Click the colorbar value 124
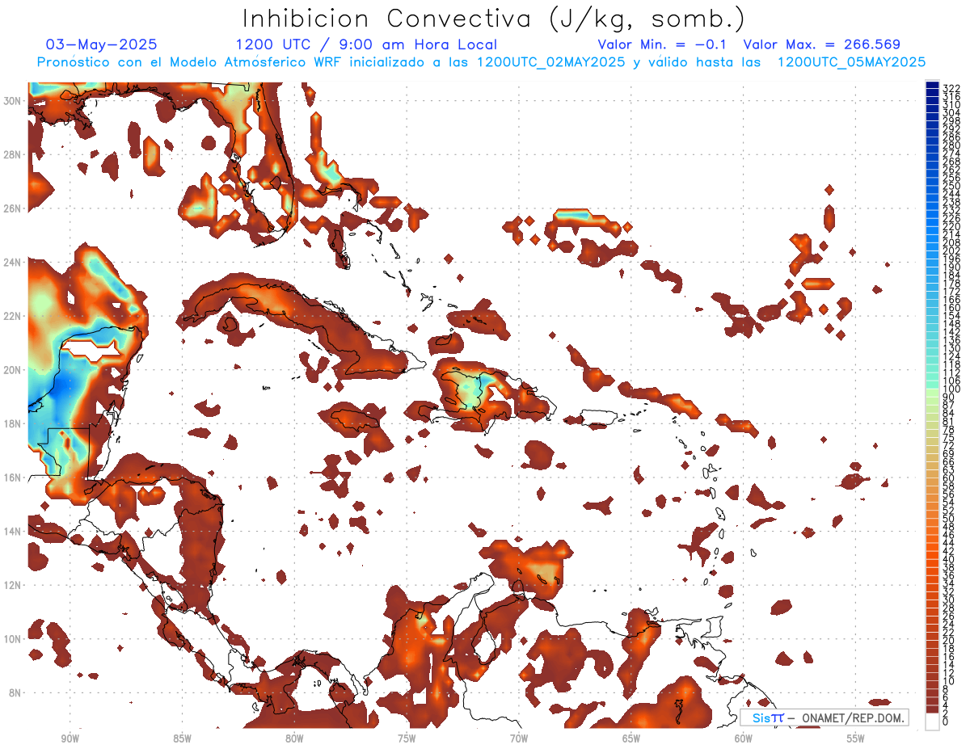Viewport: 970px width, 749px height. coord(951,356)
